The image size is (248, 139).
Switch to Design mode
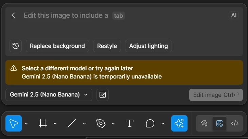tap(219, 123)
